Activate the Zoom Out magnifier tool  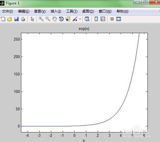(x=48, y=19)
